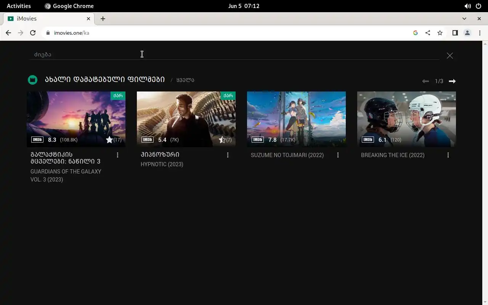Open options menu for Suzume no Tojimari

pos(338,155)
